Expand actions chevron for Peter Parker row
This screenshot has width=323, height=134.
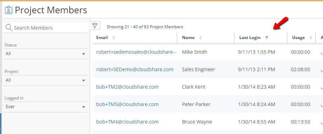(x=322, y=106)
